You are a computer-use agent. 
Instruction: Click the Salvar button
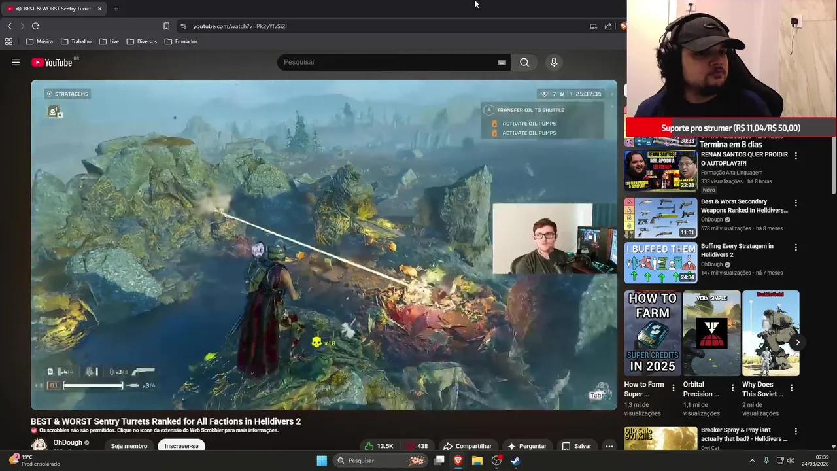click(576, 446)
